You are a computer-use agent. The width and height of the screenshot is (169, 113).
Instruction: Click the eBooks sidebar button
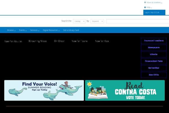point(154,55)
